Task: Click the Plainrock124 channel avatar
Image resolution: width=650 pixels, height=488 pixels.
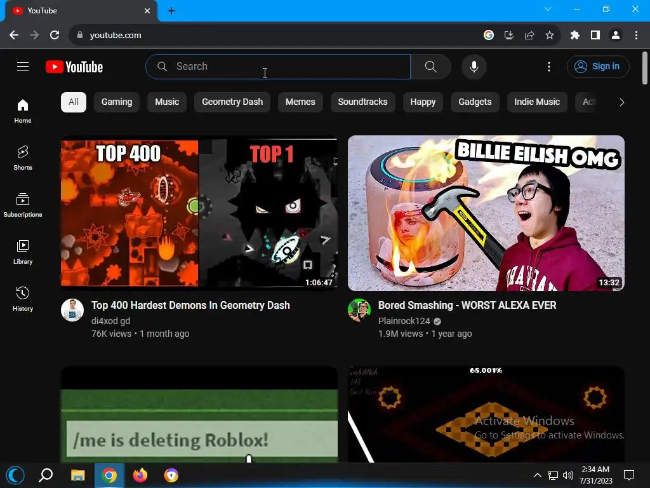Action: (359, 310)
